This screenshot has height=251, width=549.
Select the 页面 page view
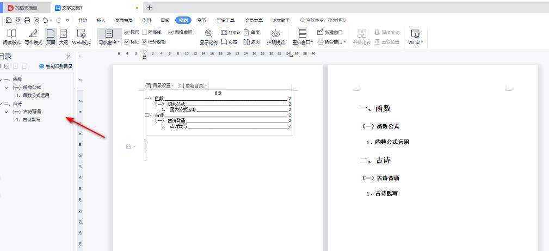(x=51, y=37)
